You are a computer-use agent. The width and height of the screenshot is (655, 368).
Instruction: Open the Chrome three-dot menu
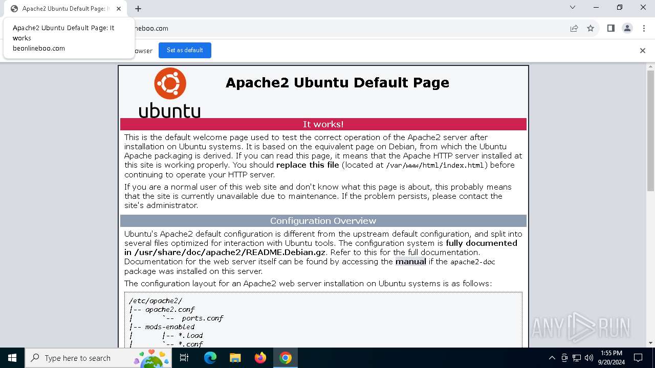(x=644, y=28)
